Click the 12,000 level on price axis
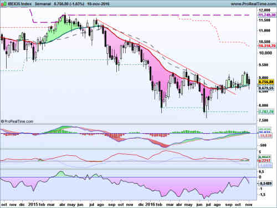Image resolution: width=277 pixels, height=208 pixels. (x=264, y=10)
